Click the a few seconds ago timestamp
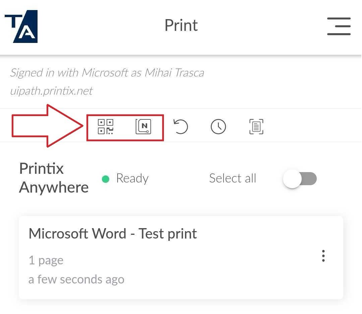Viewport: 362px width, 314px height. coord(76,279)
